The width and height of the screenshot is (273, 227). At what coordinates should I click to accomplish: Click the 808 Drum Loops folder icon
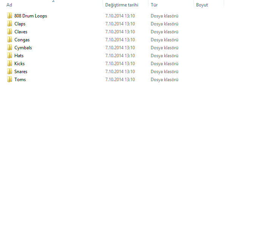click(x=9, y=16)
